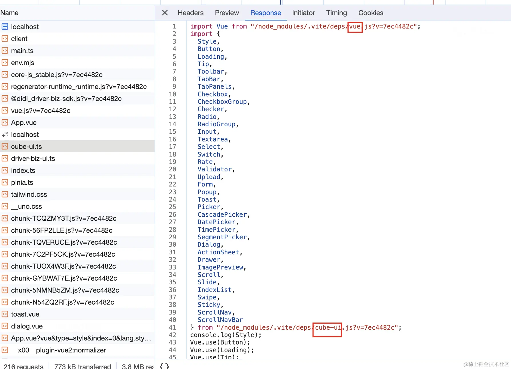
Task: Click the icon beside core-js_stable.js
Action: (5, 75)
